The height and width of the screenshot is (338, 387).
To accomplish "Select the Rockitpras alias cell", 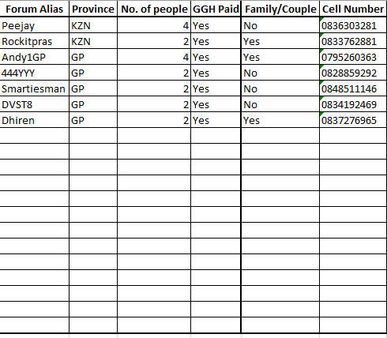I will (x=34, y=41).
